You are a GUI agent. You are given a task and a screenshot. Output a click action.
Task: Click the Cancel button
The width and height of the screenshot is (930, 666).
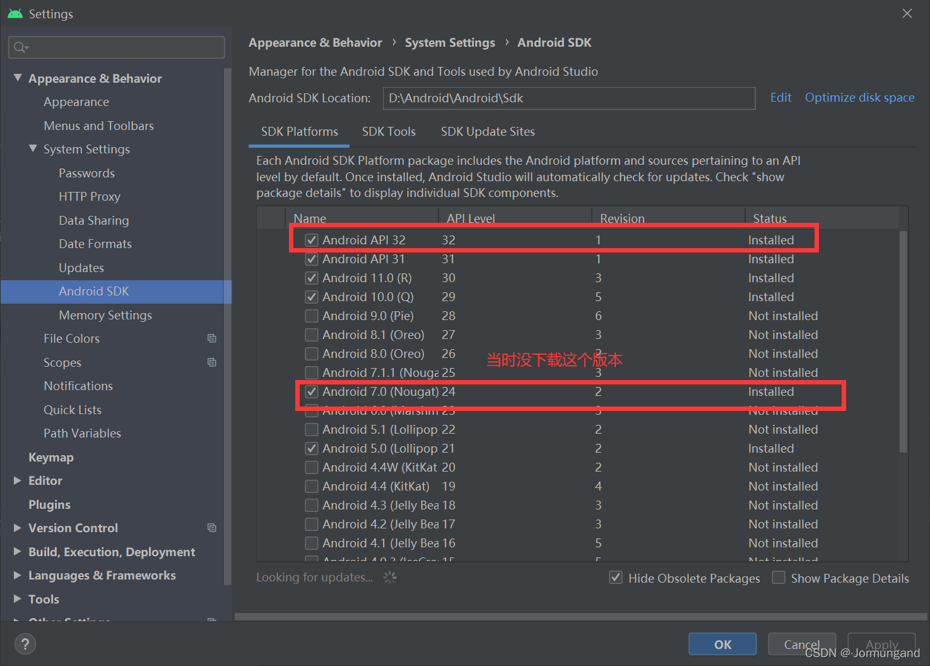pyautogui.click(x=802, y=644)
